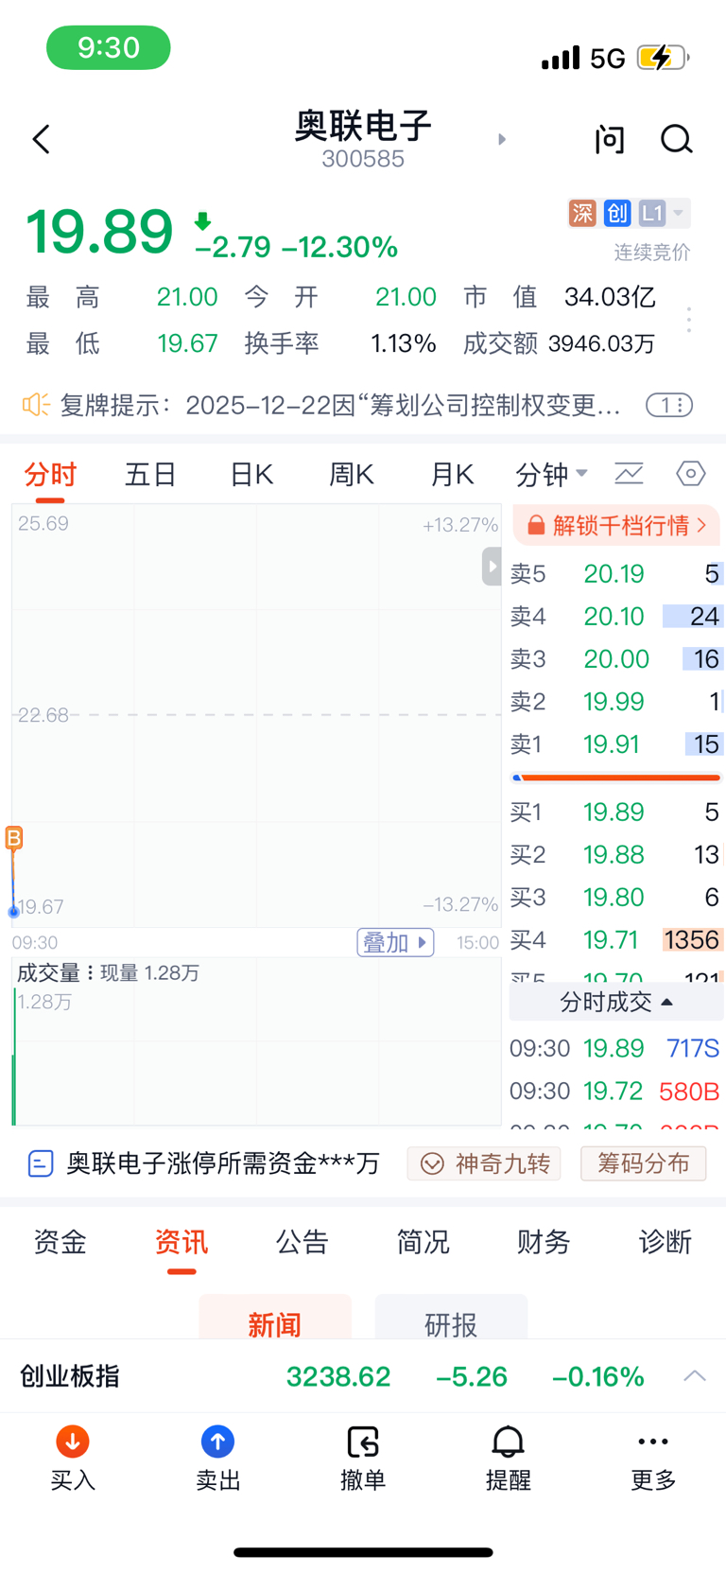Tap the 卖3 20.00 order row
The width and height of the screenshot is (726, 1573).
(616, 659)
